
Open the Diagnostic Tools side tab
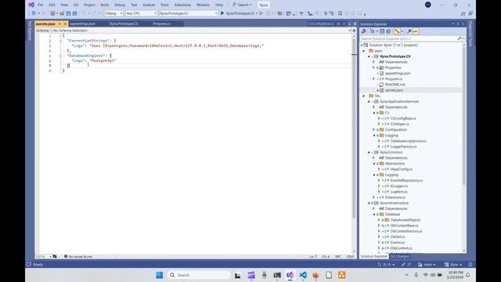point(470,34)
